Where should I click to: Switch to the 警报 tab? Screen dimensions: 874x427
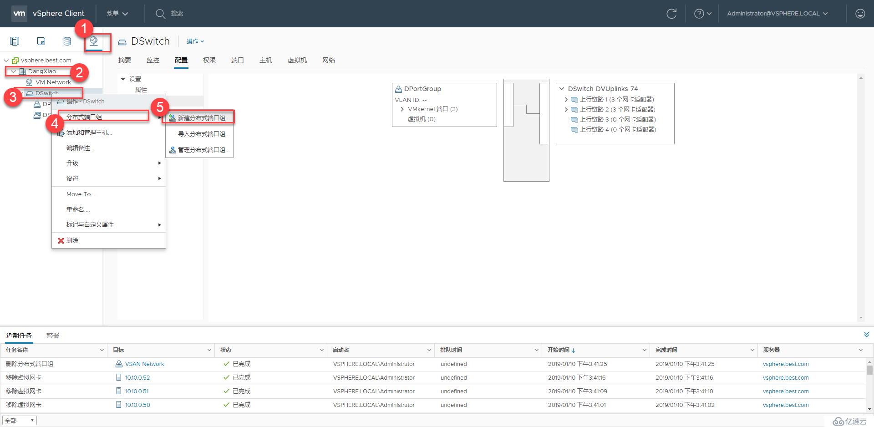(53, 335)
